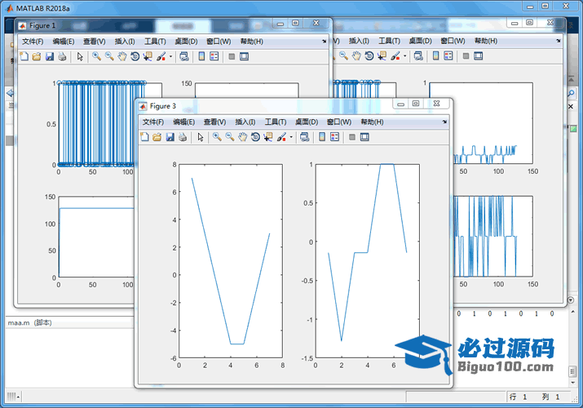
Task: Toggle Edit Plot arrow in Figure 3
Action: coord(200,137)
